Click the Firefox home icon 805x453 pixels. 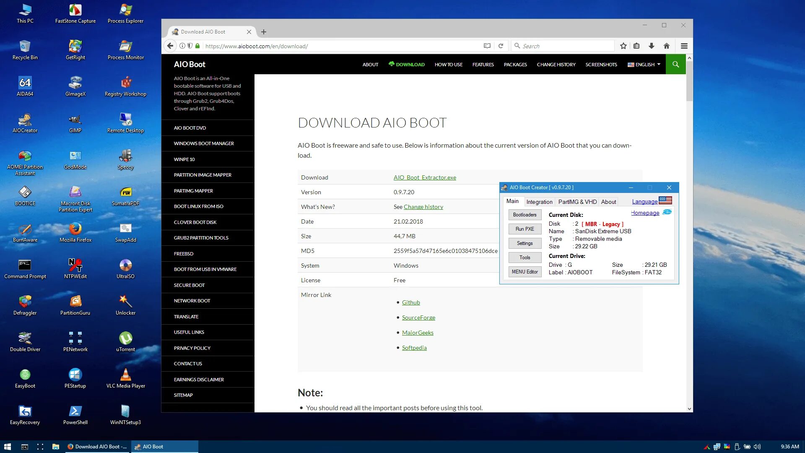pyautogui.click(x=666, y=46)
